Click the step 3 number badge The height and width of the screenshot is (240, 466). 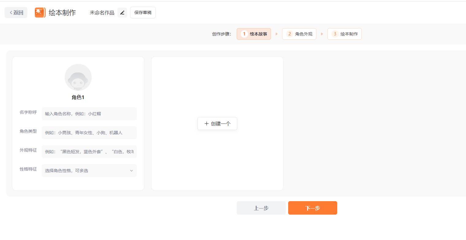coord(335,34)
